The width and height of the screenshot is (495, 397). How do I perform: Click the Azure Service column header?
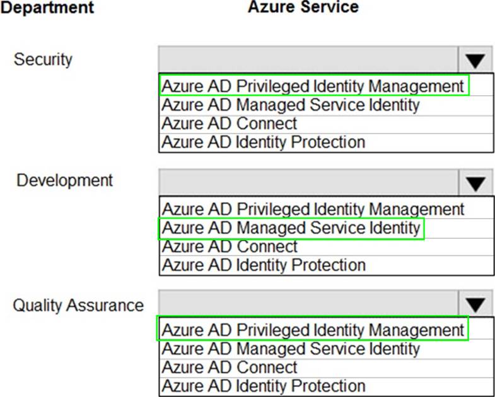pyautogui.click(x=303, y=8)
